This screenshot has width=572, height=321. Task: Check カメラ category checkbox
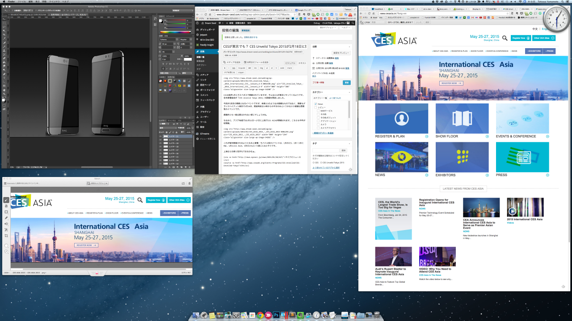click(x=318, y=124)
